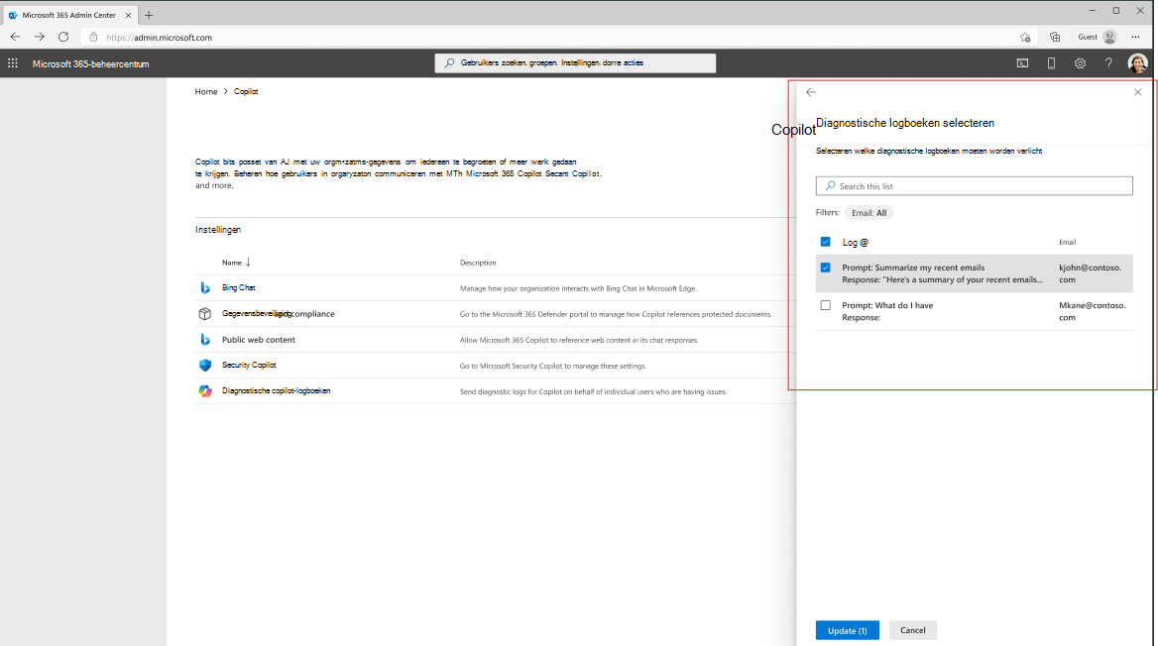Check the What do I have log
The height and width of the screenshot is (646, 1158).
click(x=825, y=305)
